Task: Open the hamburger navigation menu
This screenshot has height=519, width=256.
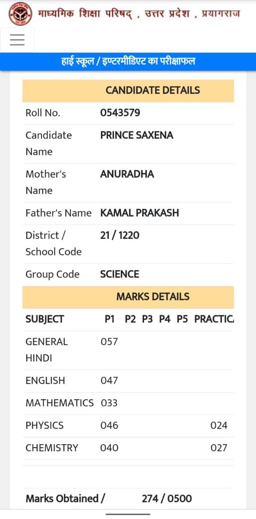Action: click(x=17, y=40)
